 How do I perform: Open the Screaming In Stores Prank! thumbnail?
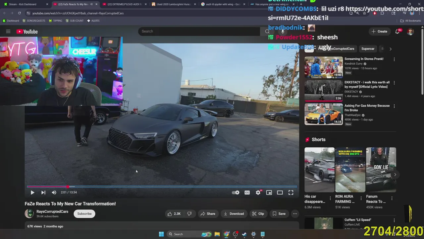click(324, 67)
